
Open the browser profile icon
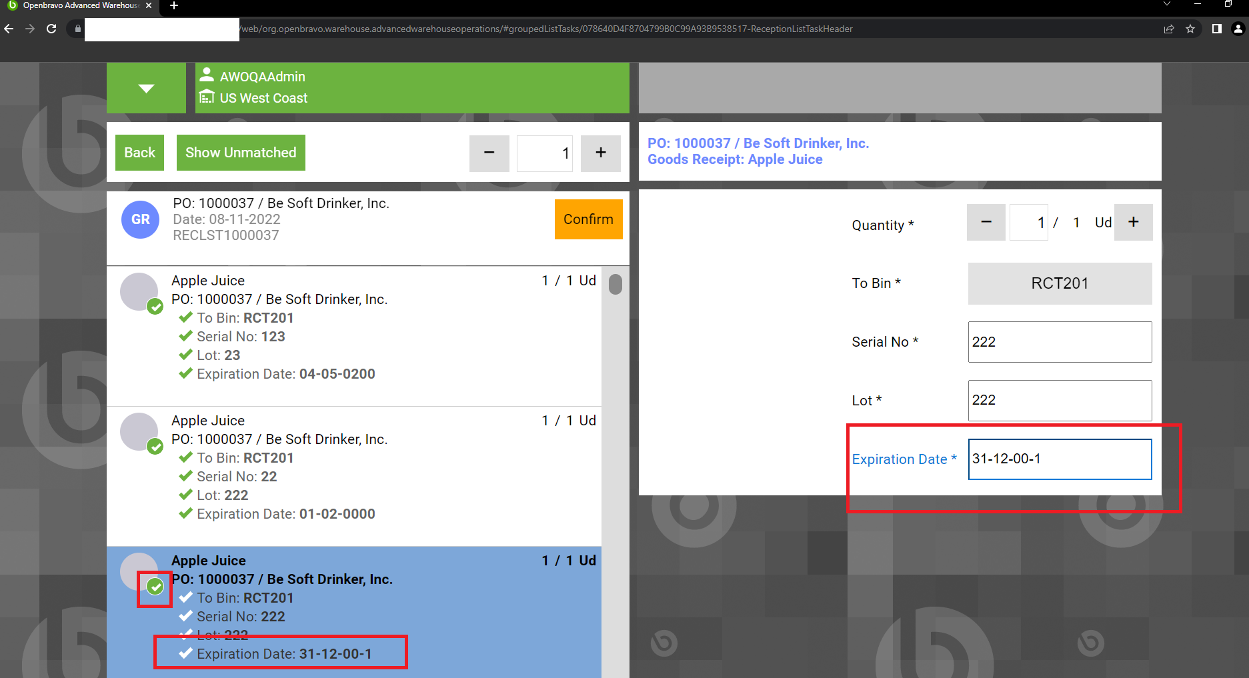coord(1238,29)
